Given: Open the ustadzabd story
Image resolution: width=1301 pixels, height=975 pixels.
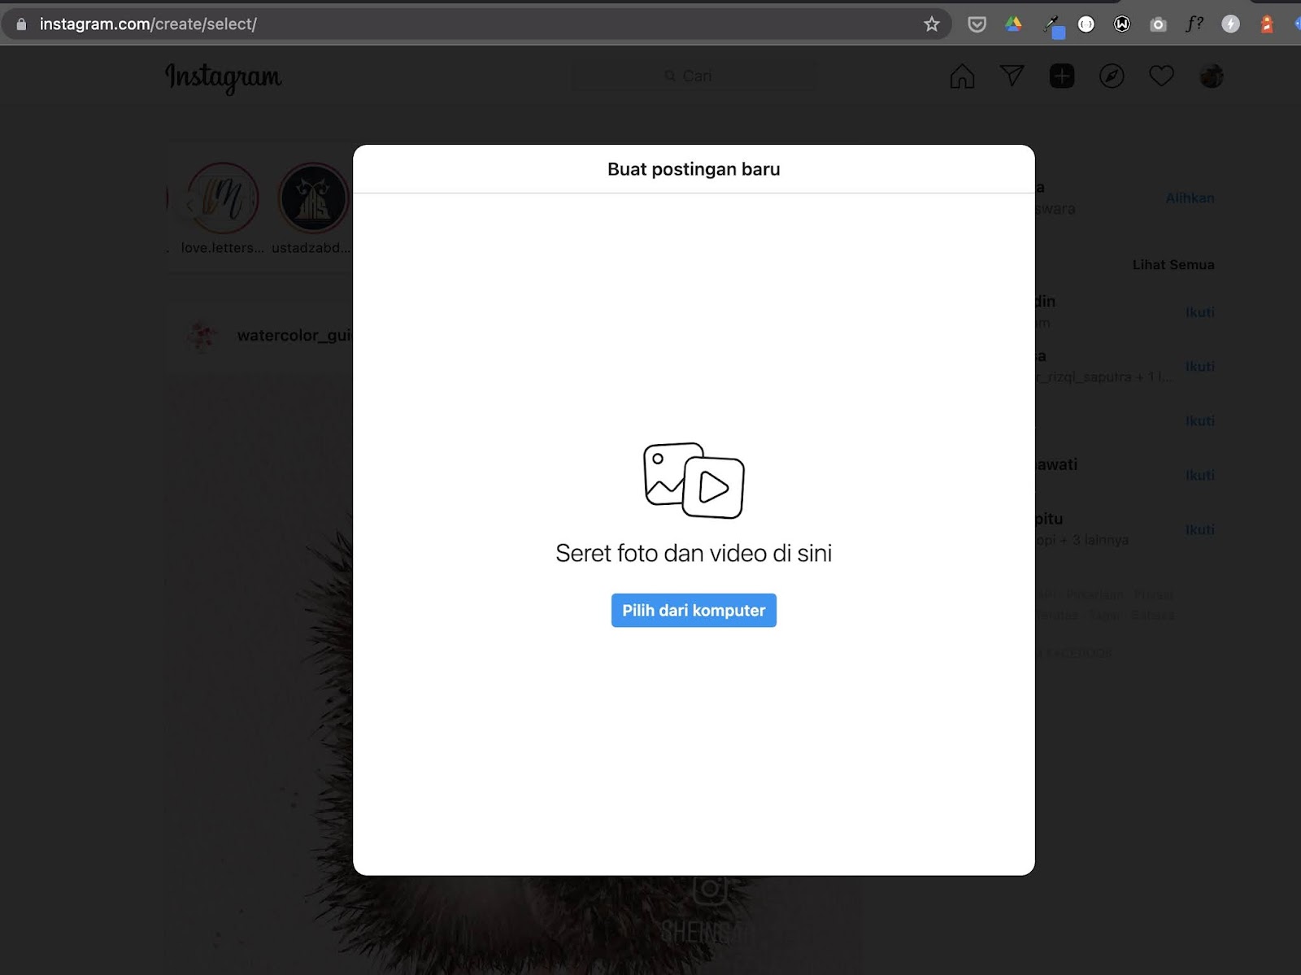Looking at the screenshot, I should pos(312,198).
